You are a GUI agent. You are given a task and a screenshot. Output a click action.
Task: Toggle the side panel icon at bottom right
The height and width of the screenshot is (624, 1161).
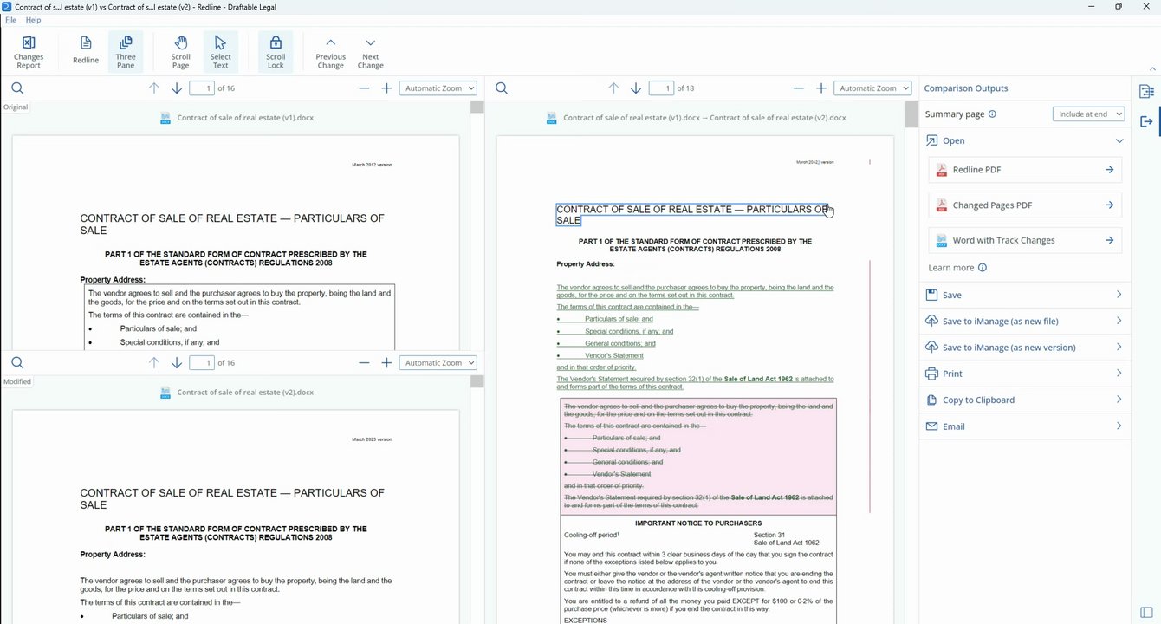(x=1146, y=614)
